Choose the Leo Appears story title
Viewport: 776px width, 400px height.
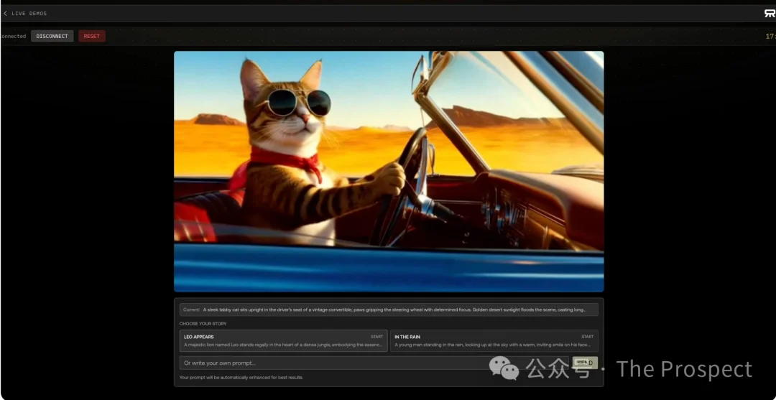(199, 337)
